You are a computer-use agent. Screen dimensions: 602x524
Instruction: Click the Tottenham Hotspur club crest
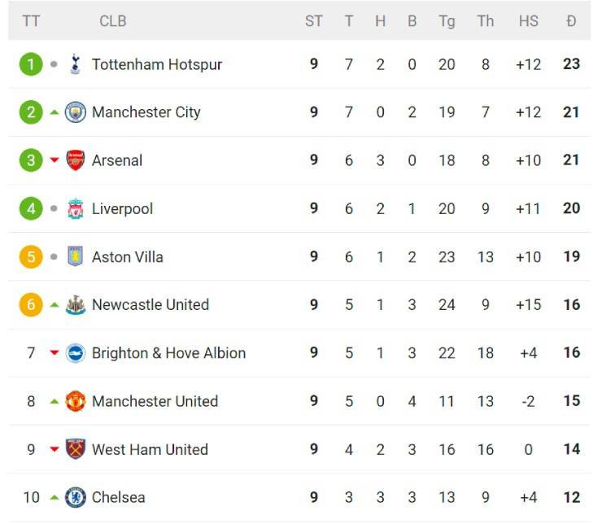[x=75, y=64]
